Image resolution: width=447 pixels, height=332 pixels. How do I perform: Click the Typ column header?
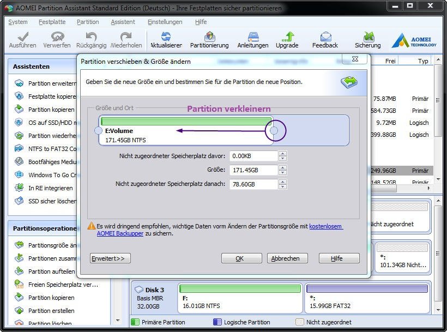(x=423, y=61)
